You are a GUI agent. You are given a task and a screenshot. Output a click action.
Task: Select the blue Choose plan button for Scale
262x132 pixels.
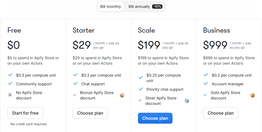click(155, 118)
